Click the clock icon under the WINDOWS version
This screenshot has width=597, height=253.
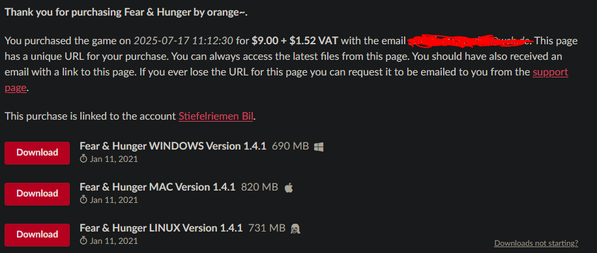pyautogui.click(x=84, y=159)
